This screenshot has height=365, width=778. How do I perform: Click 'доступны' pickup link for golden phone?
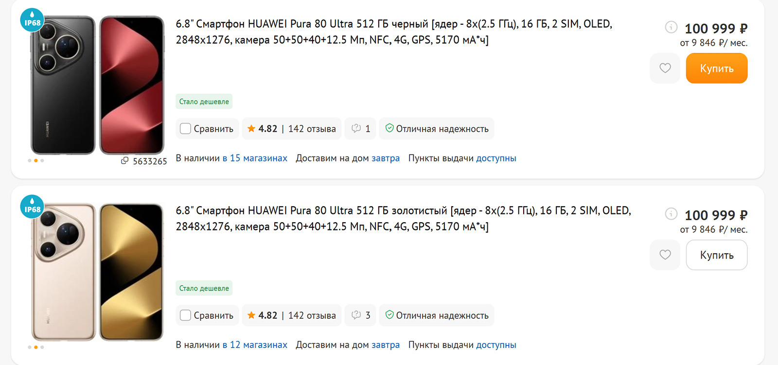tap(496, 345)
